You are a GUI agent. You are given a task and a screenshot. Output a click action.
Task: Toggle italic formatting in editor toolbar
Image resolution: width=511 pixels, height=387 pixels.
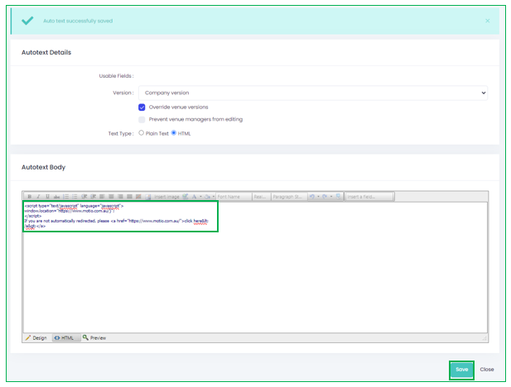click(x=38, y=197)
